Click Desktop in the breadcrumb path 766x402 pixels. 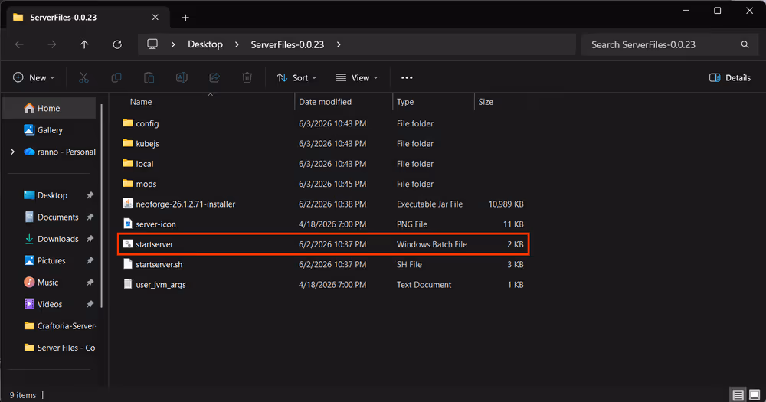[205, 44]
